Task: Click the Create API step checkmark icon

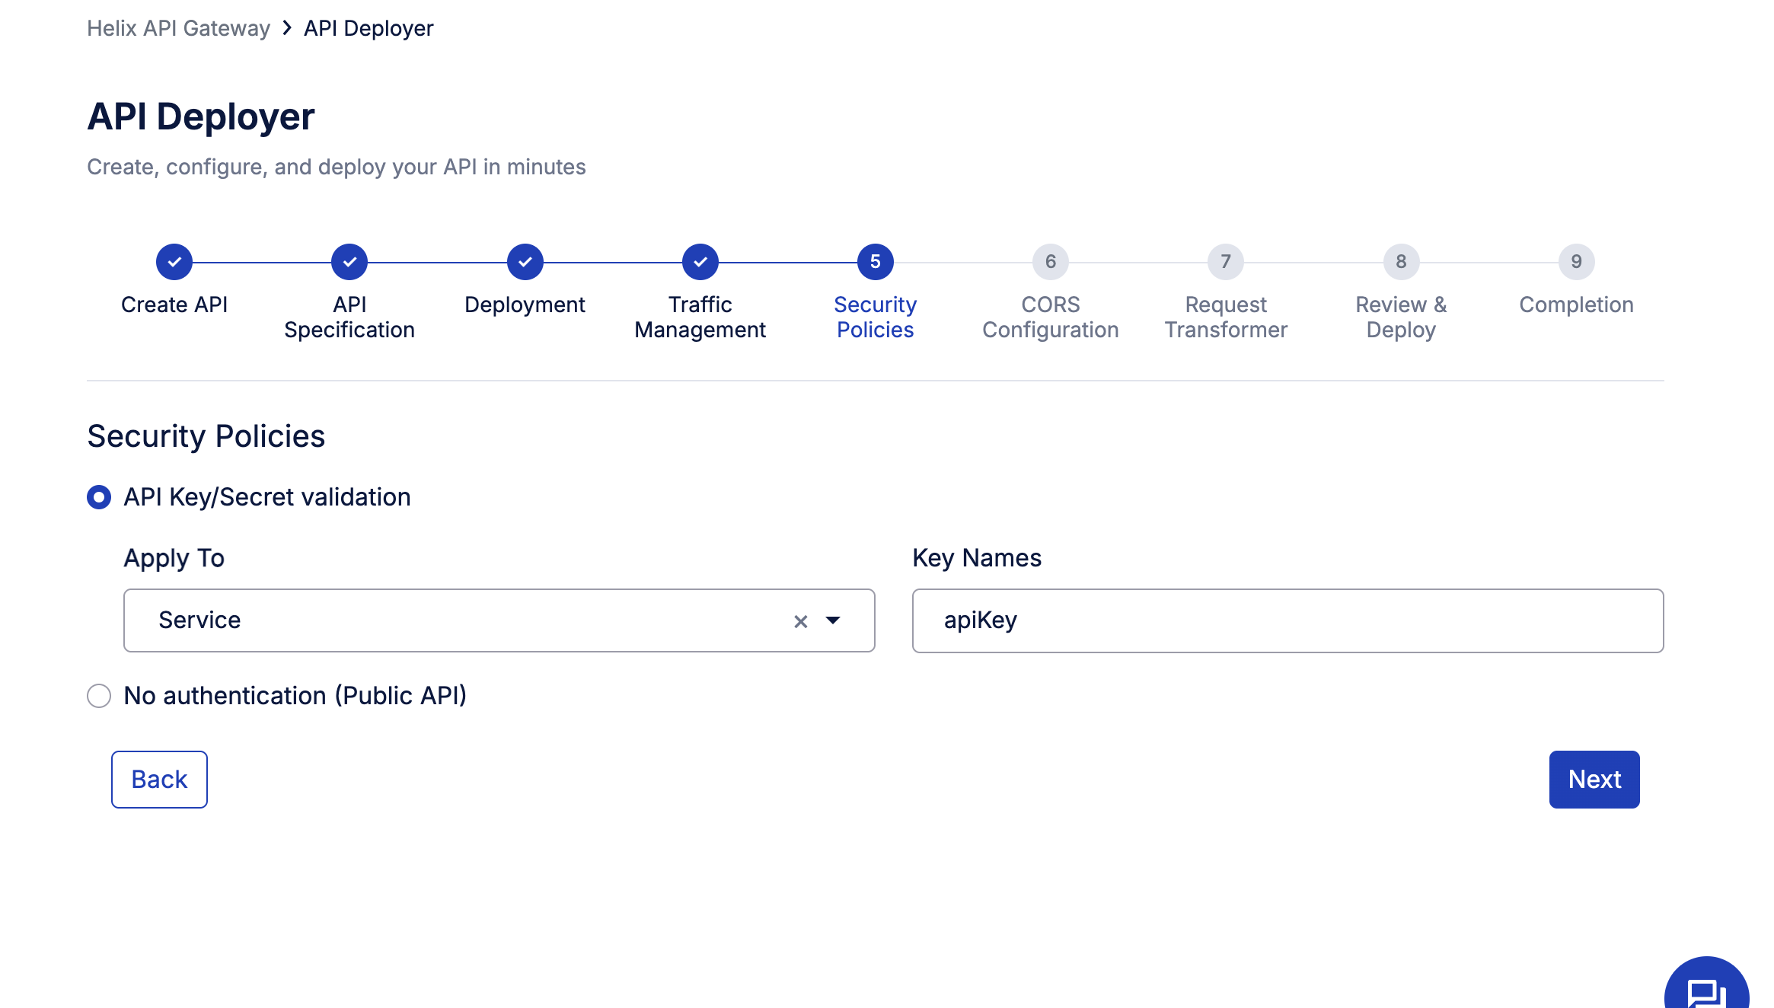Action: coord(174,262)
